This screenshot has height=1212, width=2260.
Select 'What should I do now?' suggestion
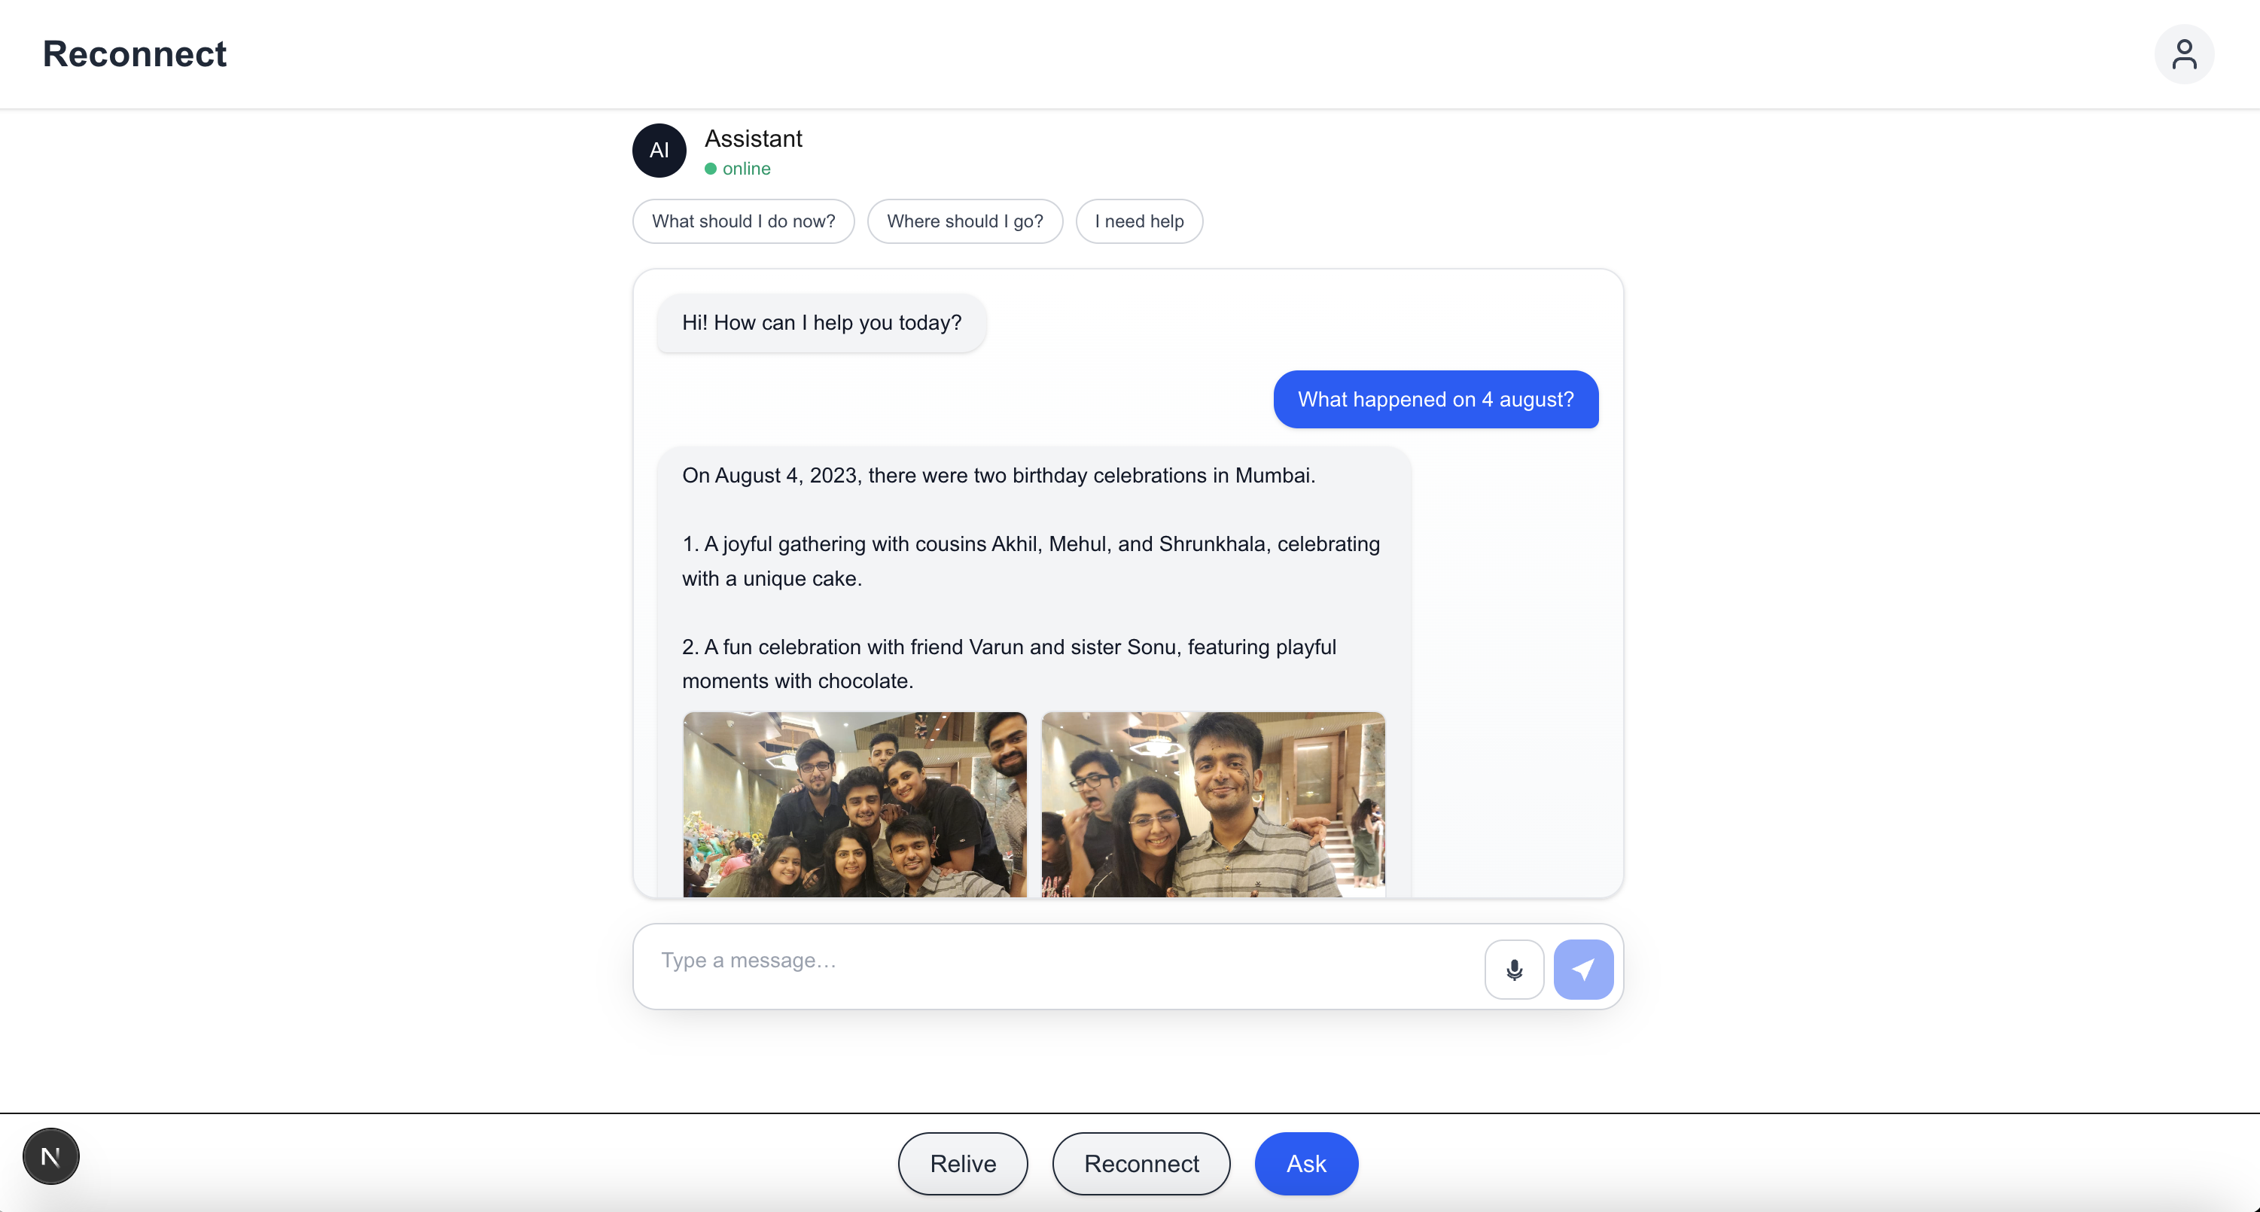[743, 221]
